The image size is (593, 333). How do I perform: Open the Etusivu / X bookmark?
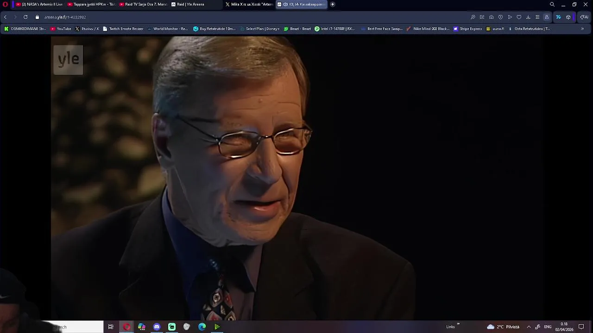coord(87,29)
